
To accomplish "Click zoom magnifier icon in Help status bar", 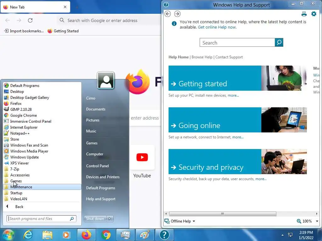I will (299, 221).
